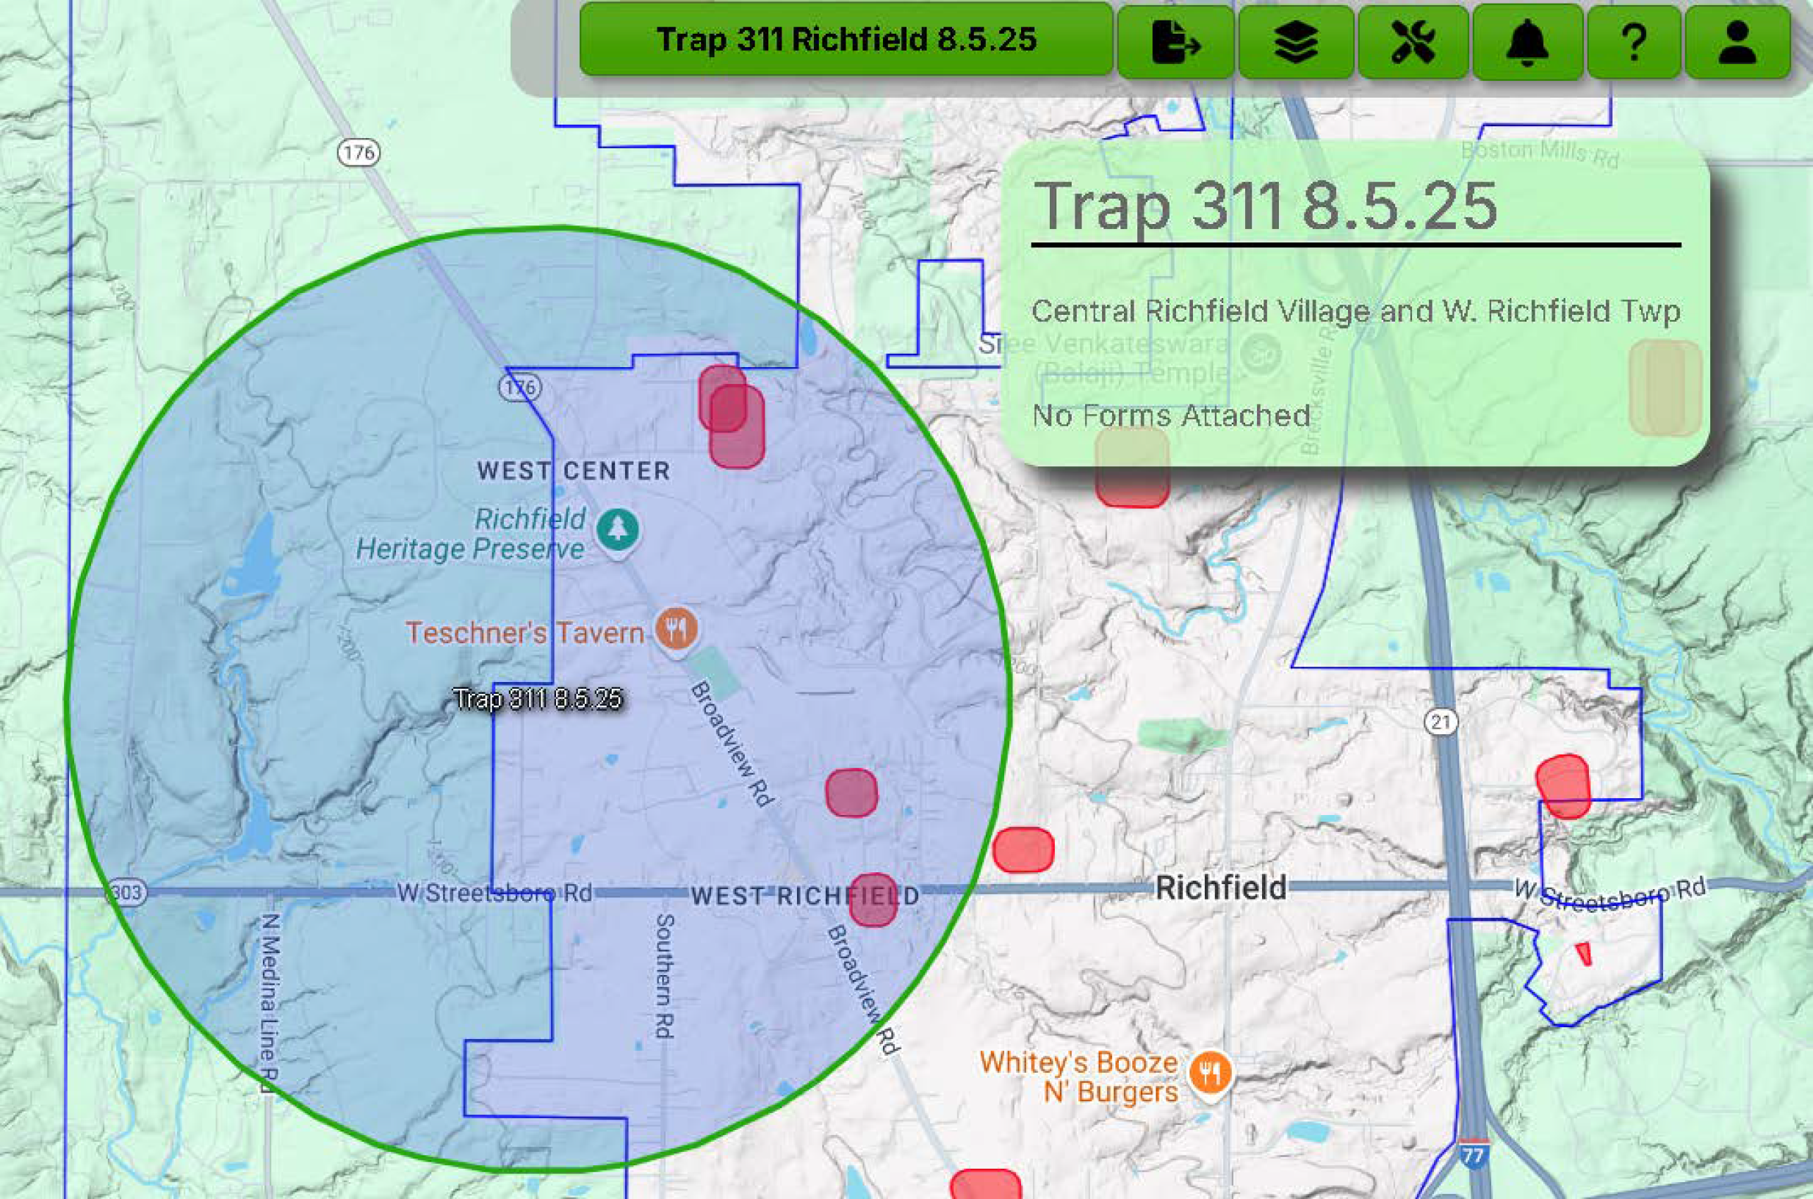Click the Trap 311 8.5.25 heading link

click(1270, 205)
